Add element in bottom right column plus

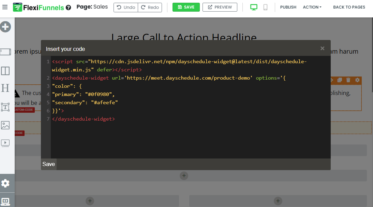point(278,201)
